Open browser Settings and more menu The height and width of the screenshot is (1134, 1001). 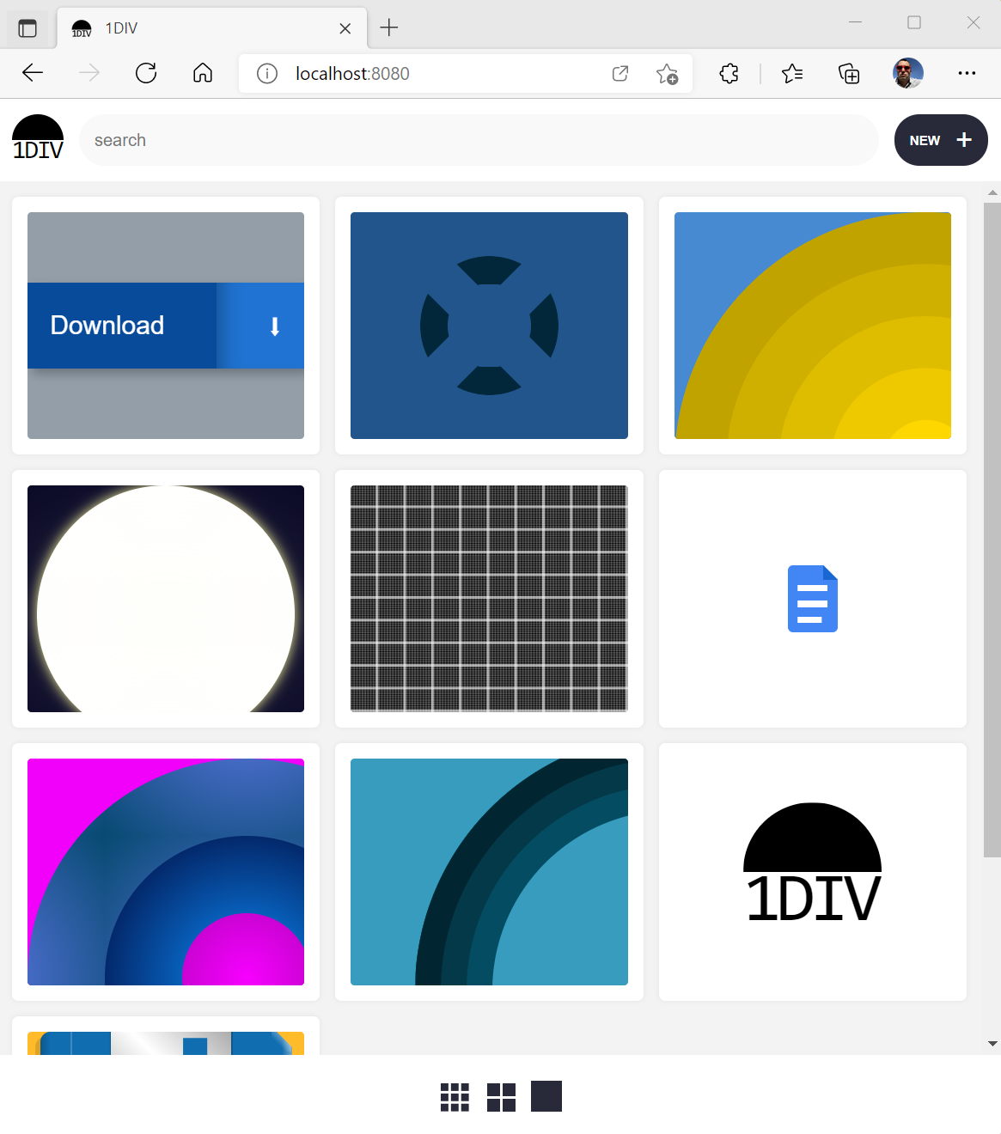[967, 74]
